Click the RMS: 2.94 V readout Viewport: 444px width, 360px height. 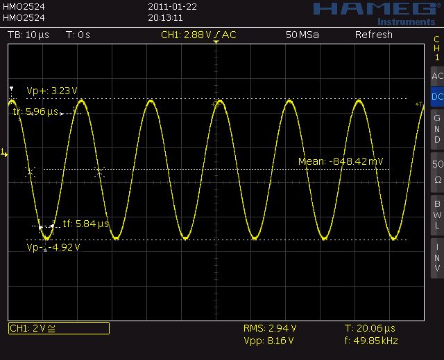(270, 328)
